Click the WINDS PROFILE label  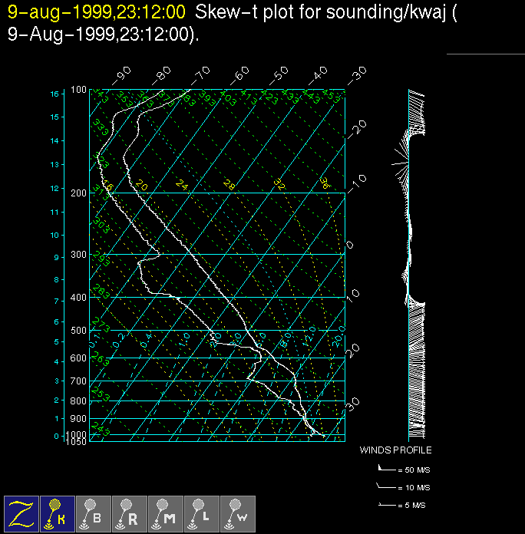click(395, 450)
